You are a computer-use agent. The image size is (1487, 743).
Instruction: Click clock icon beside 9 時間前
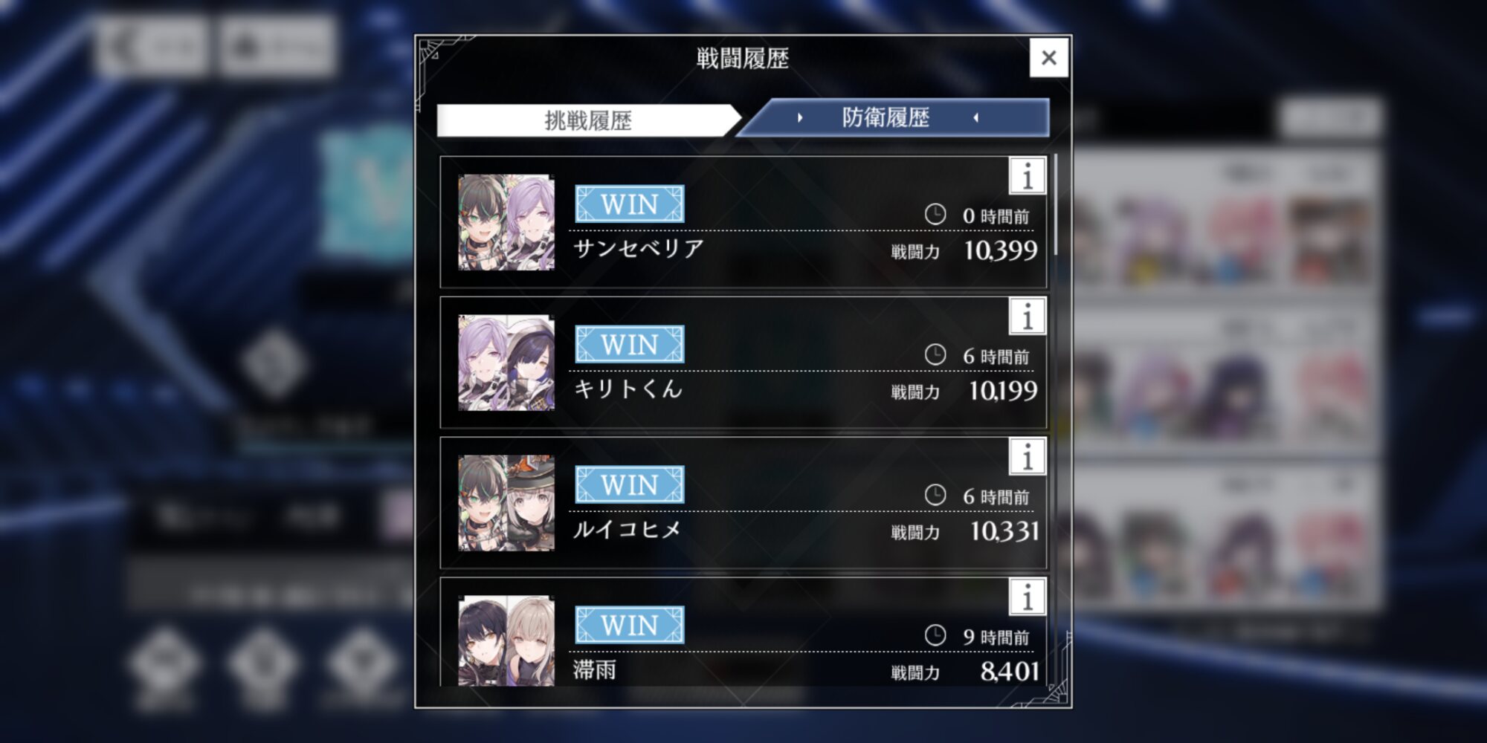tap(935, 635)
